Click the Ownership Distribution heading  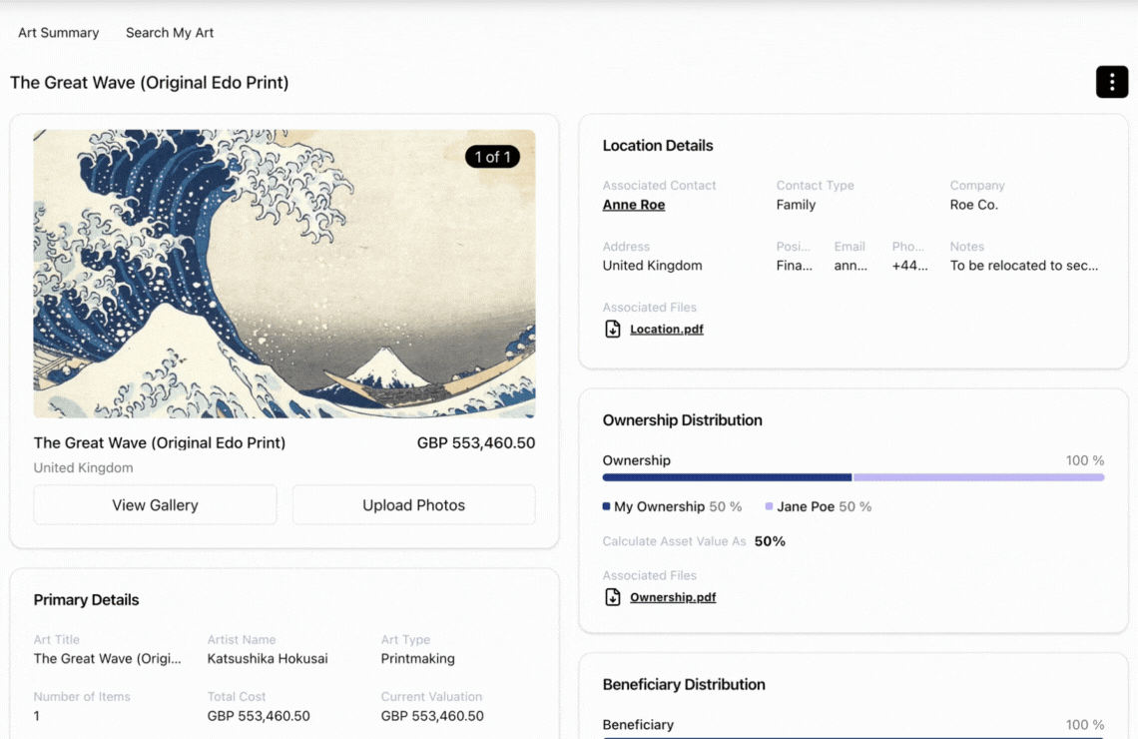tap(682, 420)
